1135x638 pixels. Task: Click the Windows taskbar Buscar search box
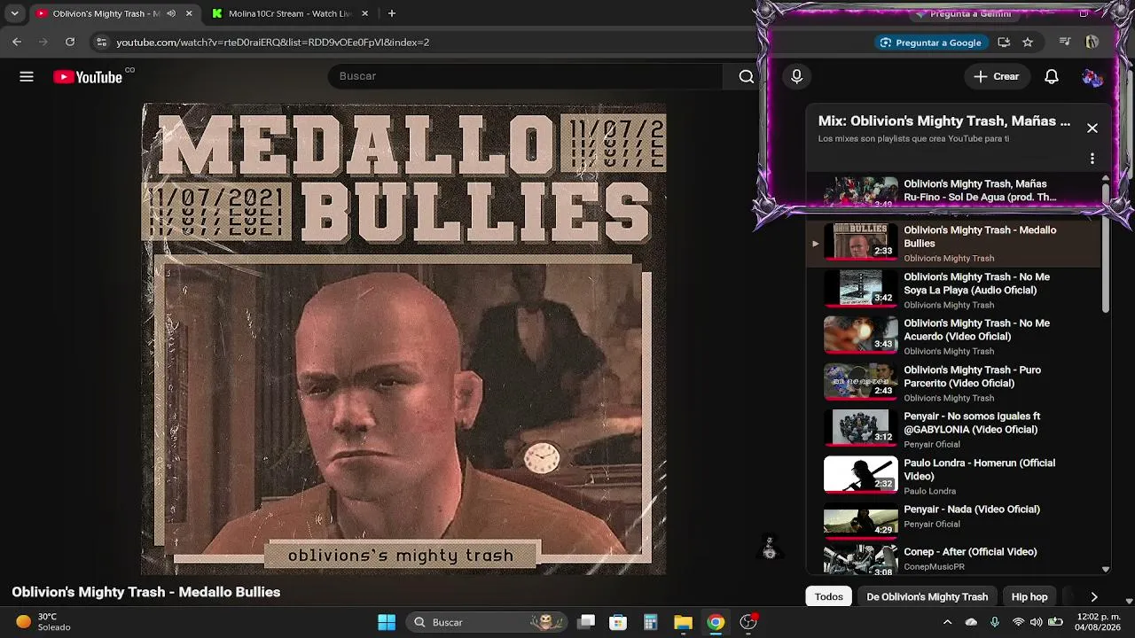tap(488, 622)
